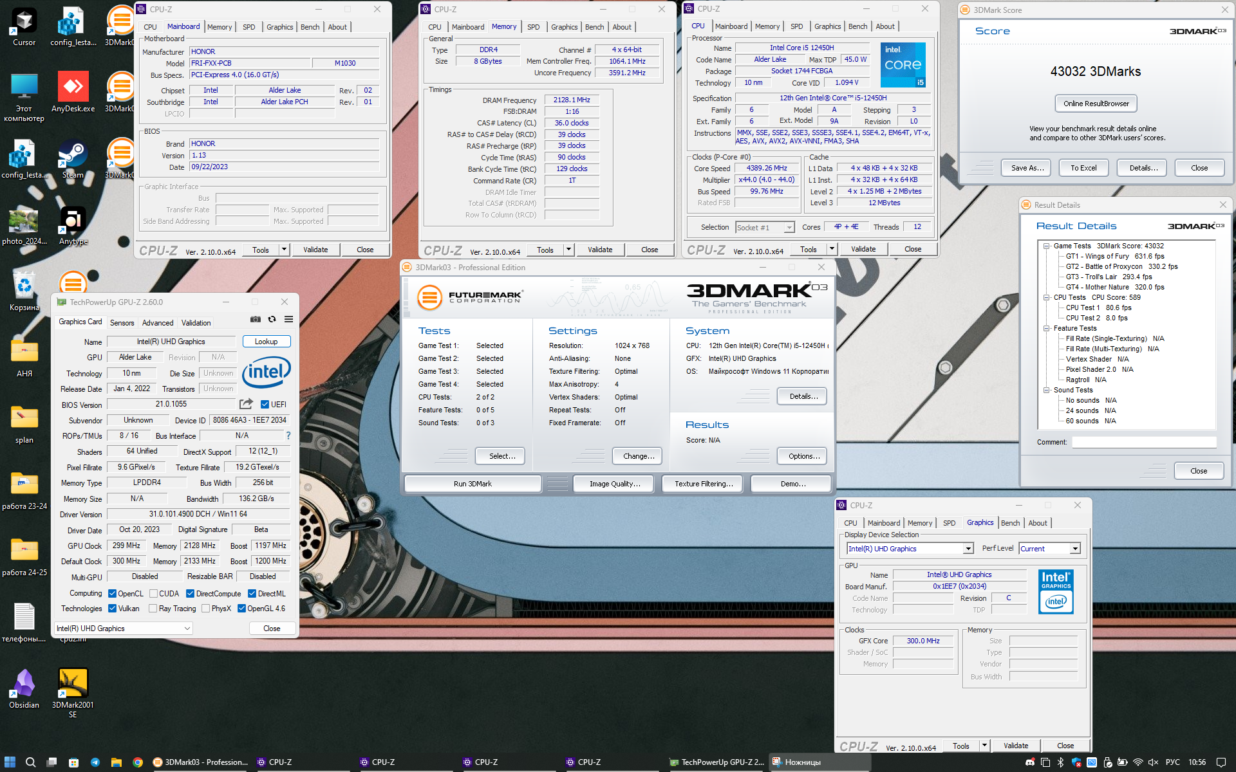Viewport: 1236px width, 772px height.
Task: Open Bench tab in CPU-Z Memory window
Action: pyautogui.click(x=595, y=27)
